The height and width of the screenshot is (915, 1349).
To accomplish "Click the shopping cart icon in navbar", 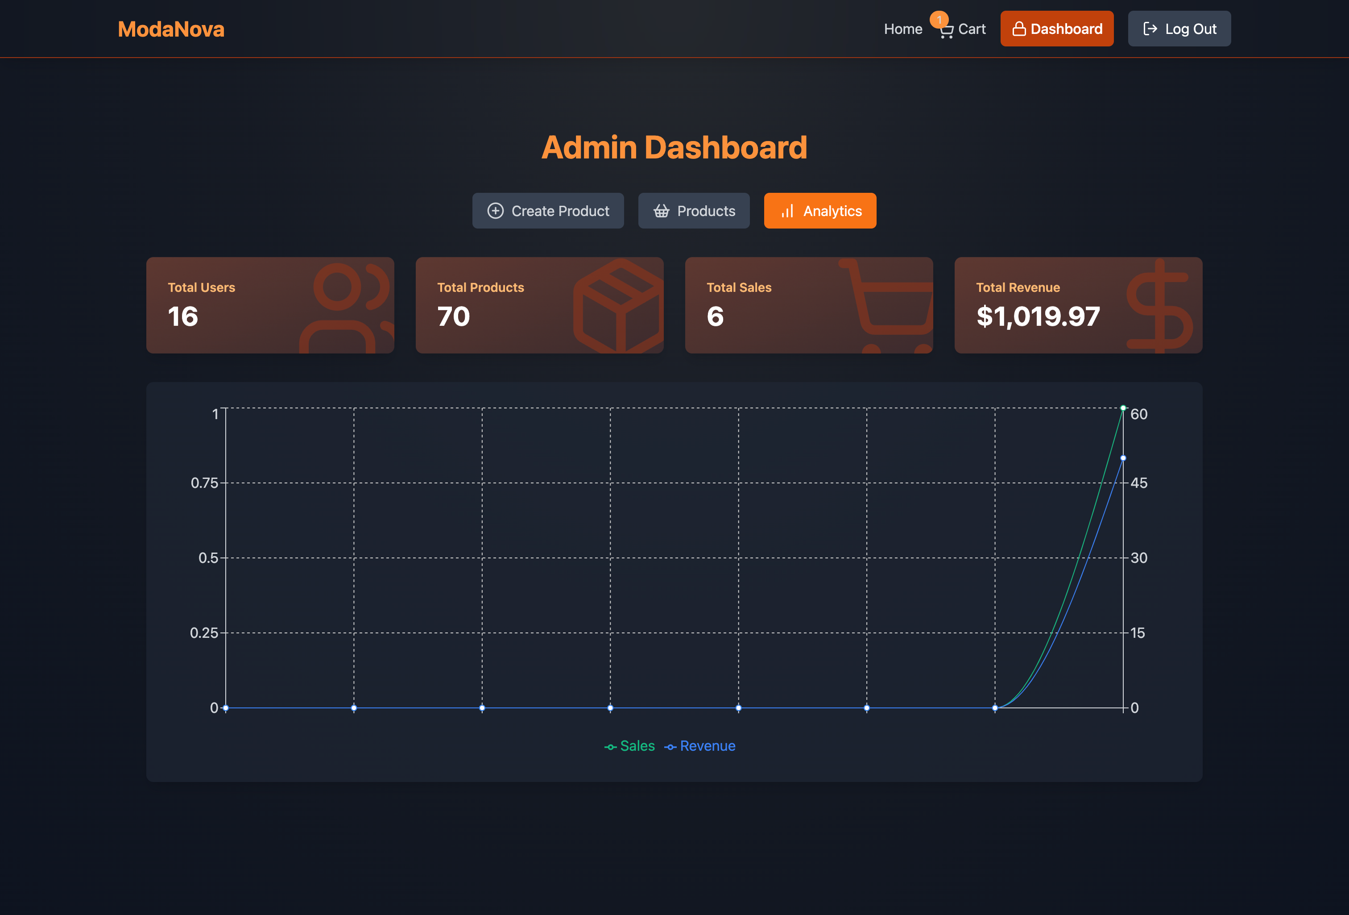I will pyautogui.click(x=946, y=31).
